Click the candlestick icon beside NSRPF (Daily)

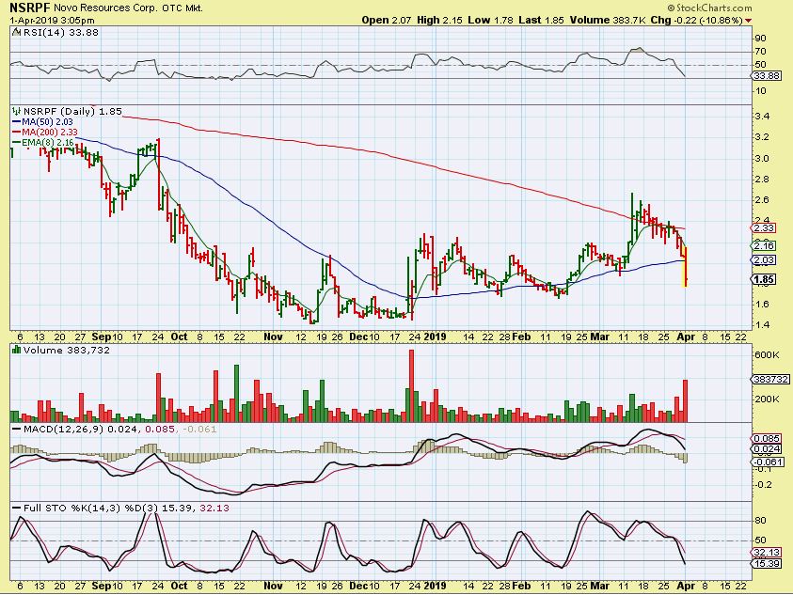coord(17,111)
